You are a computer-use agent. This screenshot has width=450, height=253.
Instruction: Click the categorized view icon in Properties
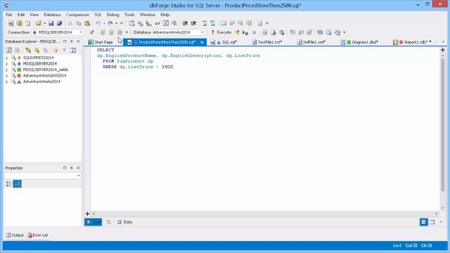[x=8, y=184]
